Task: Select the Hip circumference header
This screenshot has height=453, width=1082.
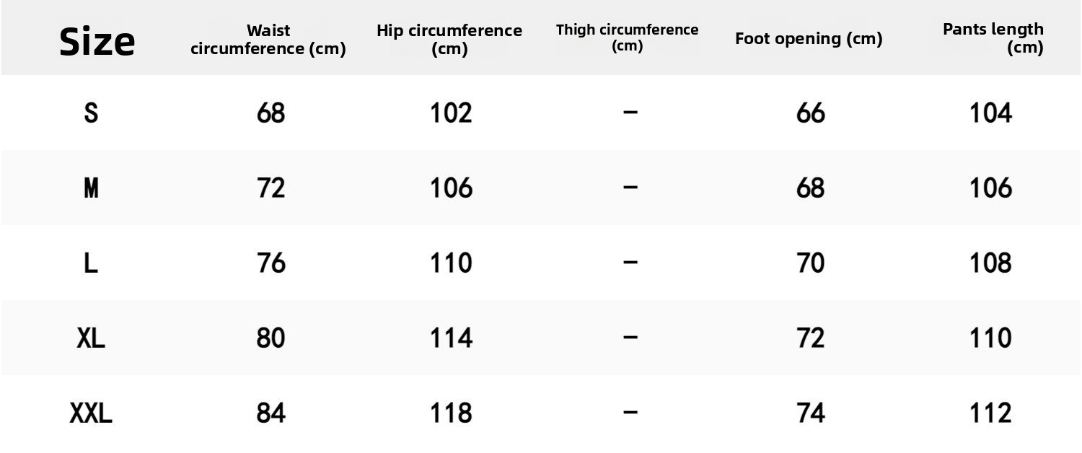Action: [449, 40]
